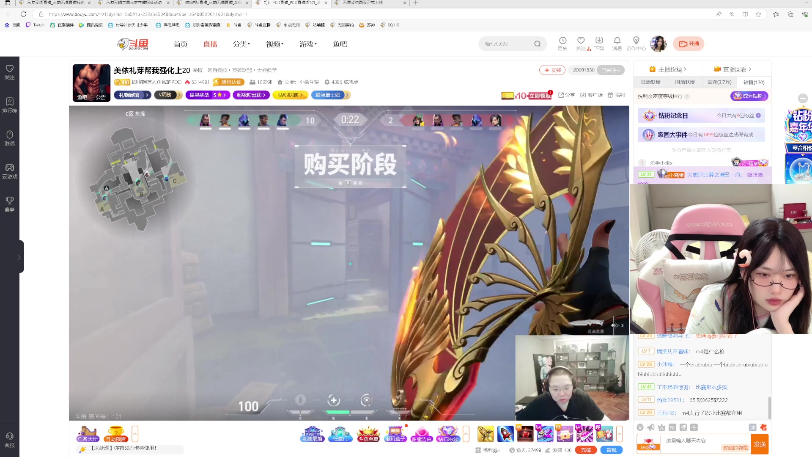Click the search magnifier in the search bar
The width and height of the screenshot is (812, 457).
537,44
